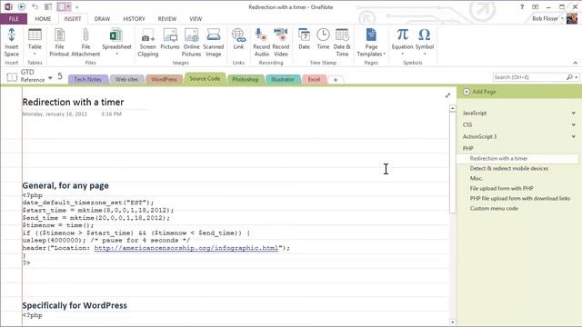Screen dimensions: 582x327
Task: Open the Quick Access Toolbar customize arrow
Action: (x=76, y=7)
